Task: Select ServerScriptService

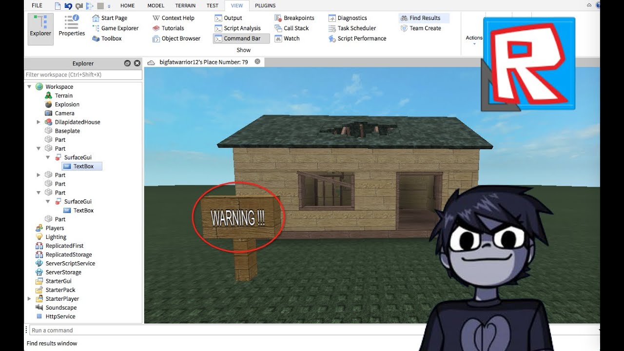Action: pyautogui.click(x=65, y=263)
